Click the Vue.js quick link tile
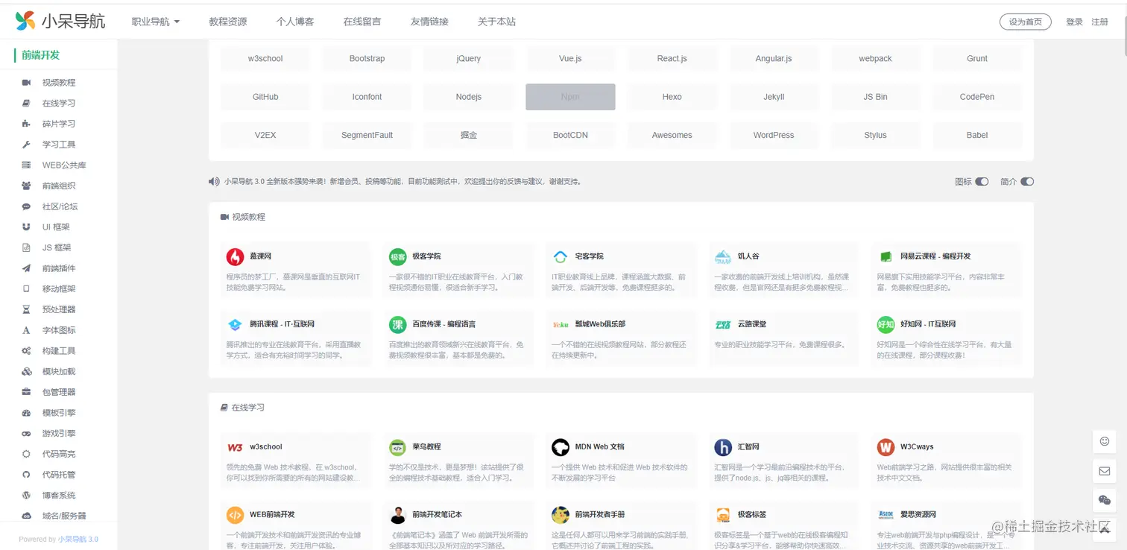This screenshot has height=550, width=1127. [570, 58]
